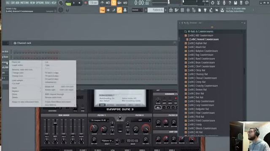Open the Playlist view icon

tap(171, 10)
